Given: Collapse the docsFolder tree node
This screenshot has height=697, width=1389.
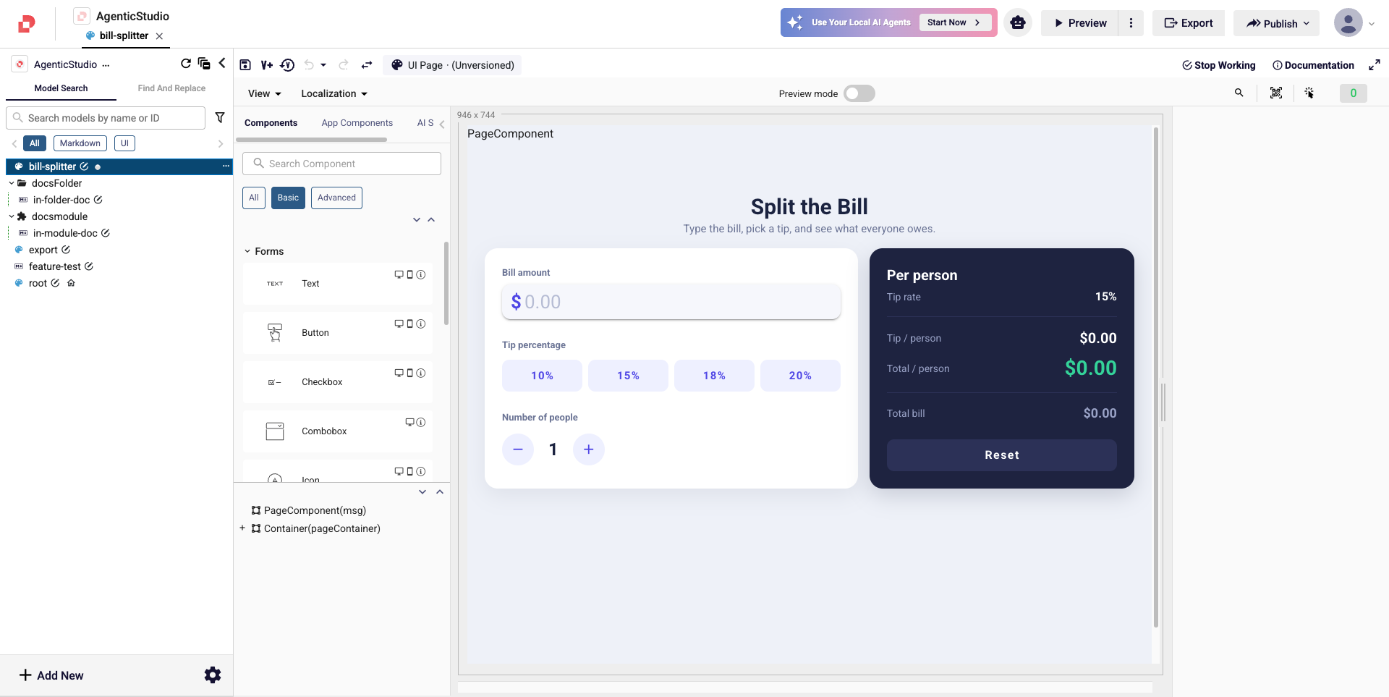Looking at the screenshot, I should pos(12,183).
